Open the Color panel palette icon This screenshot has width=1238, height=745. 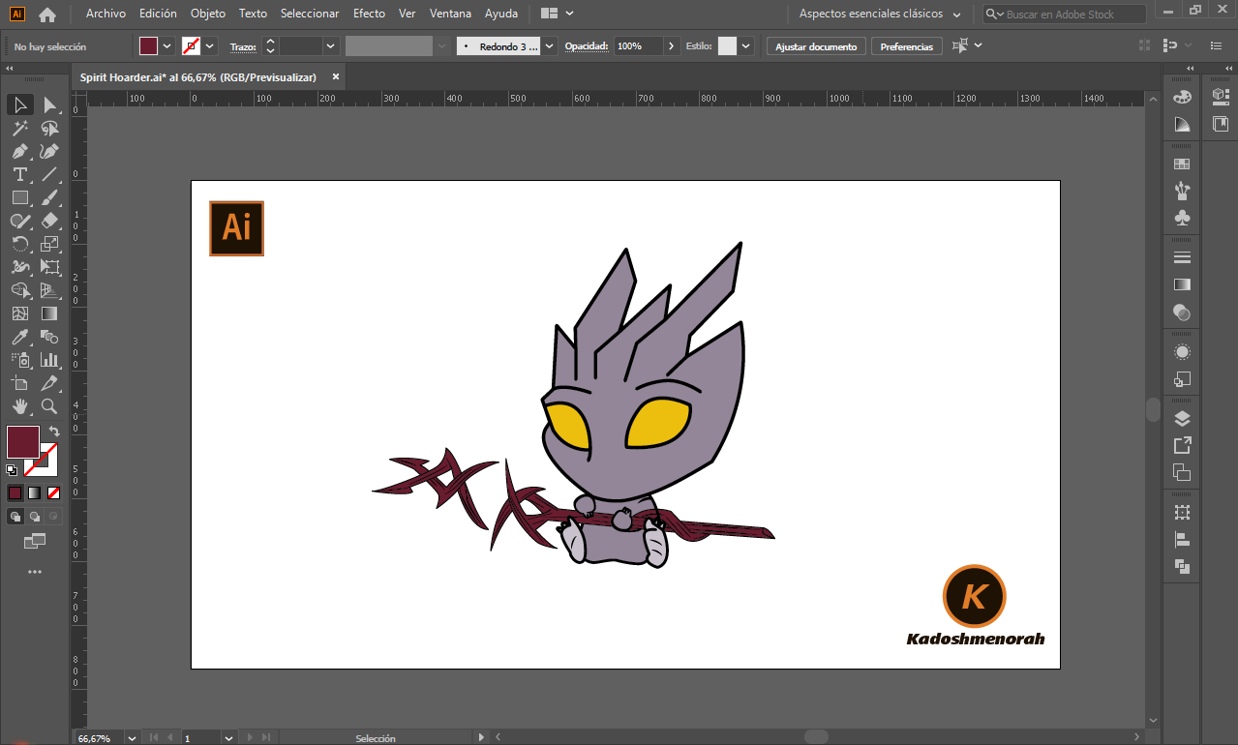coord(1181,97)
